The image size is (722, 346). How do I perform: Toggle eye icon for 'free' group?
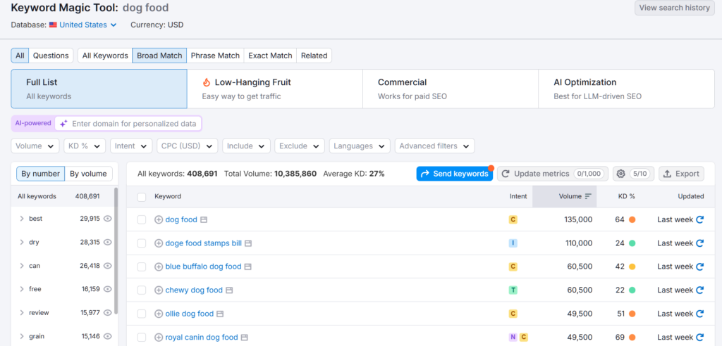point(108,289)
